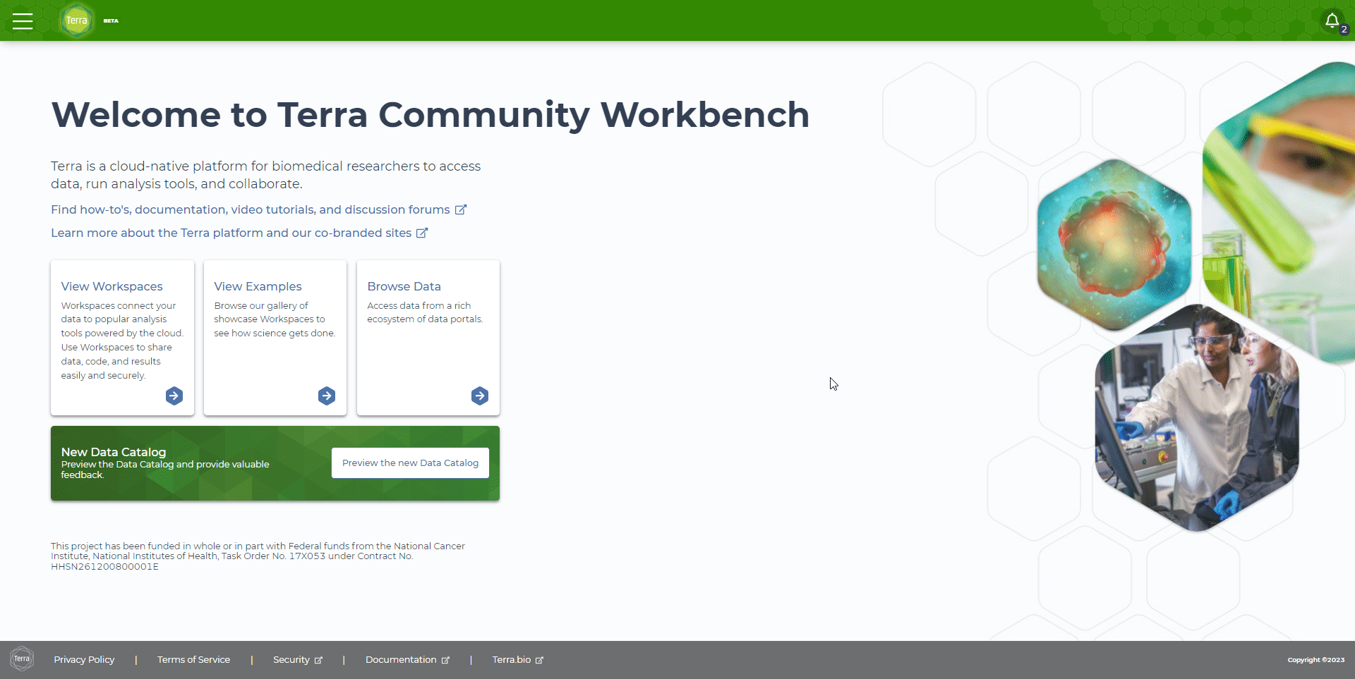This screenshot has width=1355, height=679.
Task: Click external-link icon next to Security
Action: click(x=318, y=660)
